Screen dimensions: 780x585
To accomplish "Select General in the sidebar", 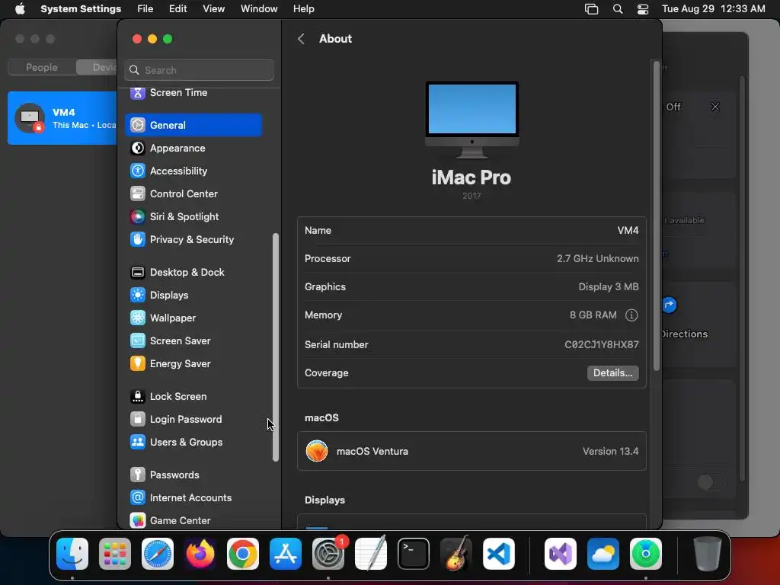I will click(x=193, y=125).
